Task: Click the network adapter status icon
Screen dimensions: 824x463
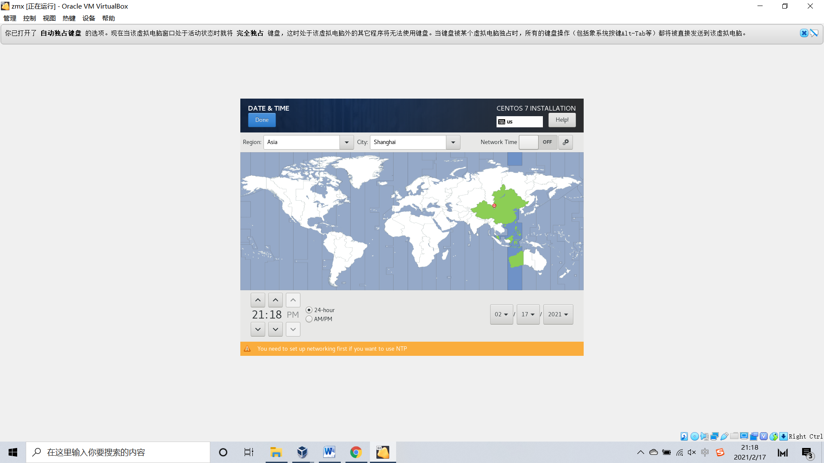Action: tap(715, 436)
